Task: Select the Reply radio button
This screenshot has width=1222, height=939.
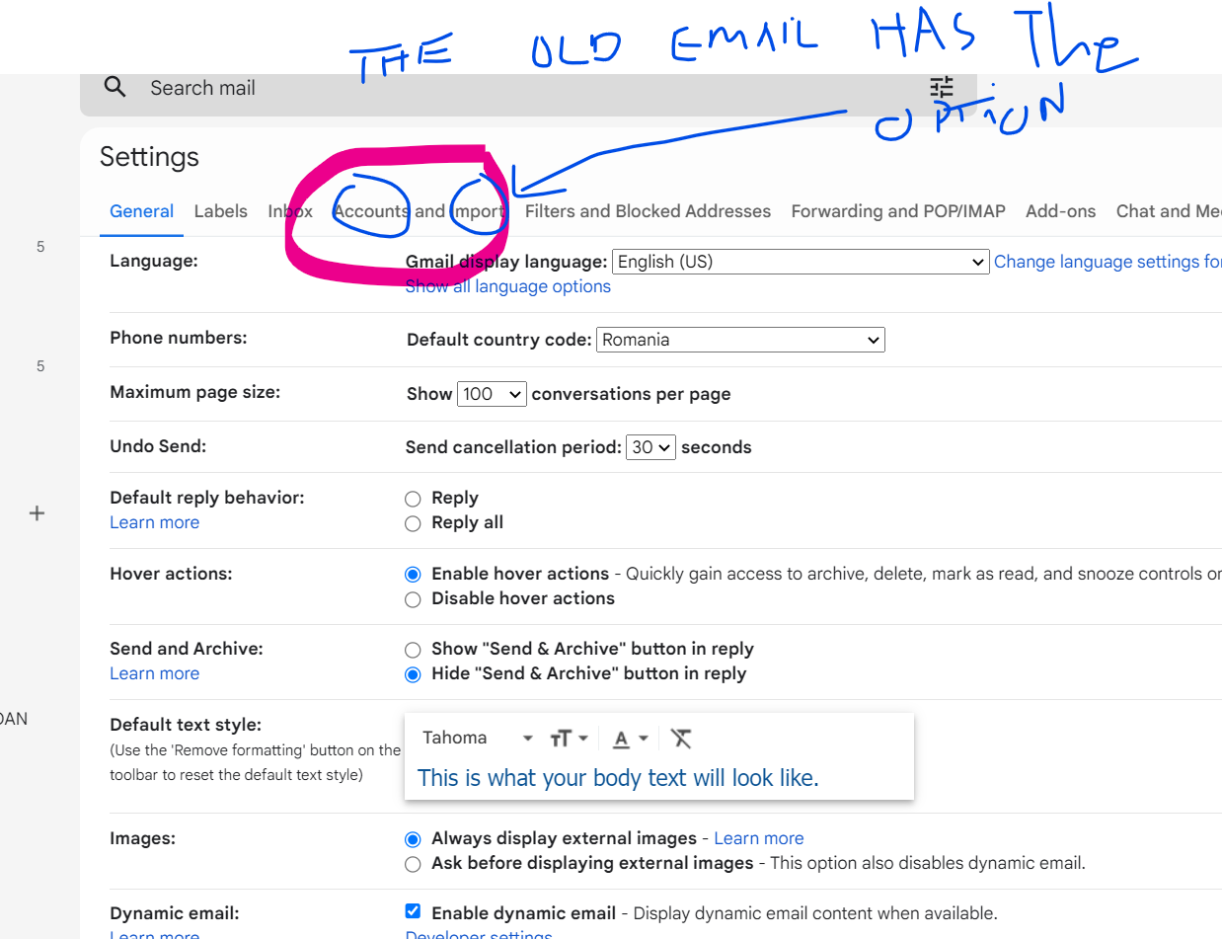Action: point(413,499)
